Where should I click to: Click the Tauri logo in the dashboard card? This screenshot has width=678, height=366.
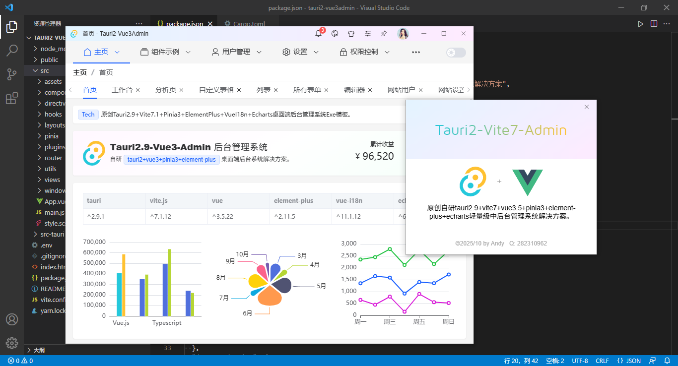coord(94,153)
